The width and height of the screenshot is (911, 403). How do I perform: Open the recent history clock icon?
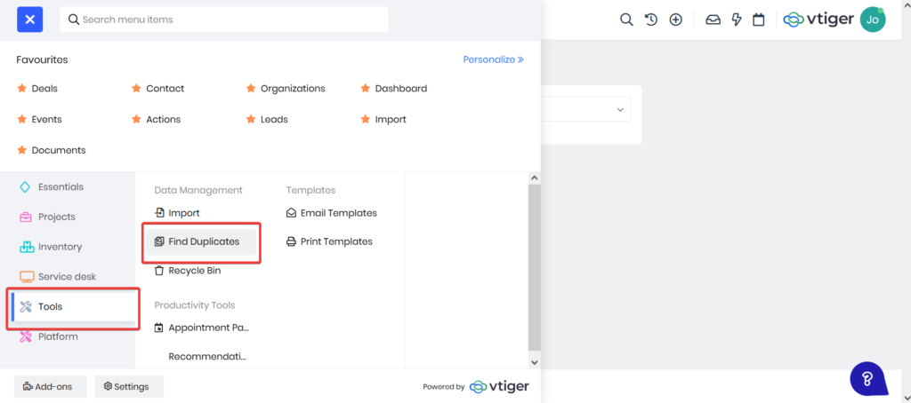point(651,20)
